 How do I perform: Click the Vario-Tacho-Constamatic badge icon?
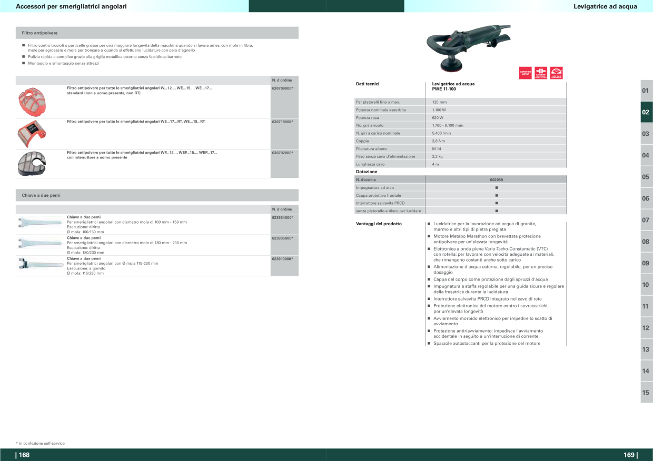tap(557, 73)
